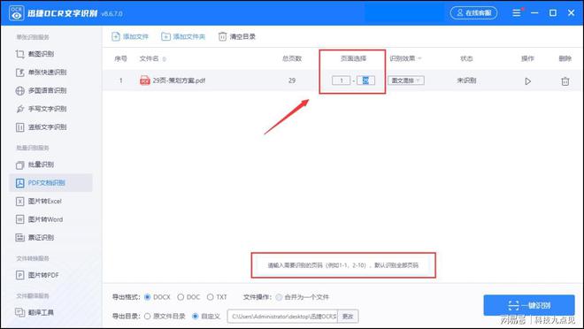
Task: Open the hamburger menu in title bar
Action: 516,13
